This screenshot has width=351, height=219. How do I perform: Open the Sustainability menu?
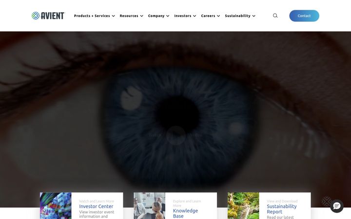(237, 16)
